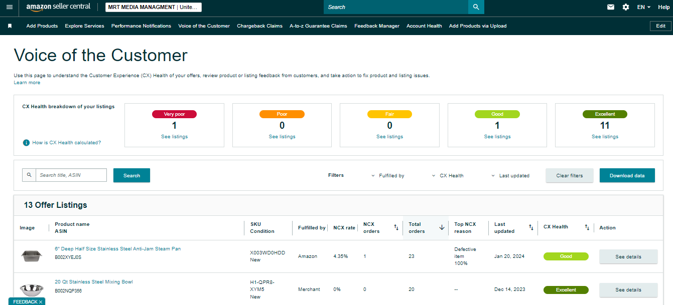Expand the Last updated filter
Viewport: 673px width, 305px height.
510,176
